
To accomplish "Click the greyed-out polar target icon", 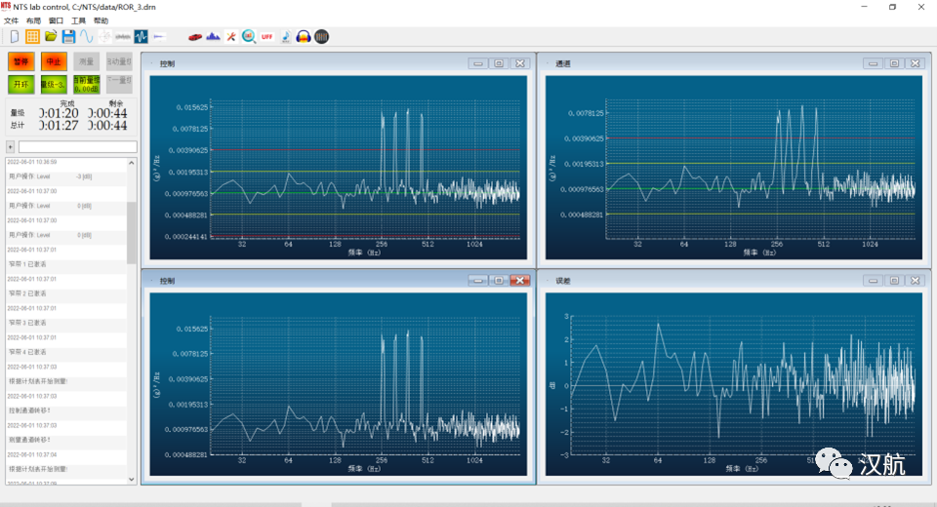I will (104, 36).
